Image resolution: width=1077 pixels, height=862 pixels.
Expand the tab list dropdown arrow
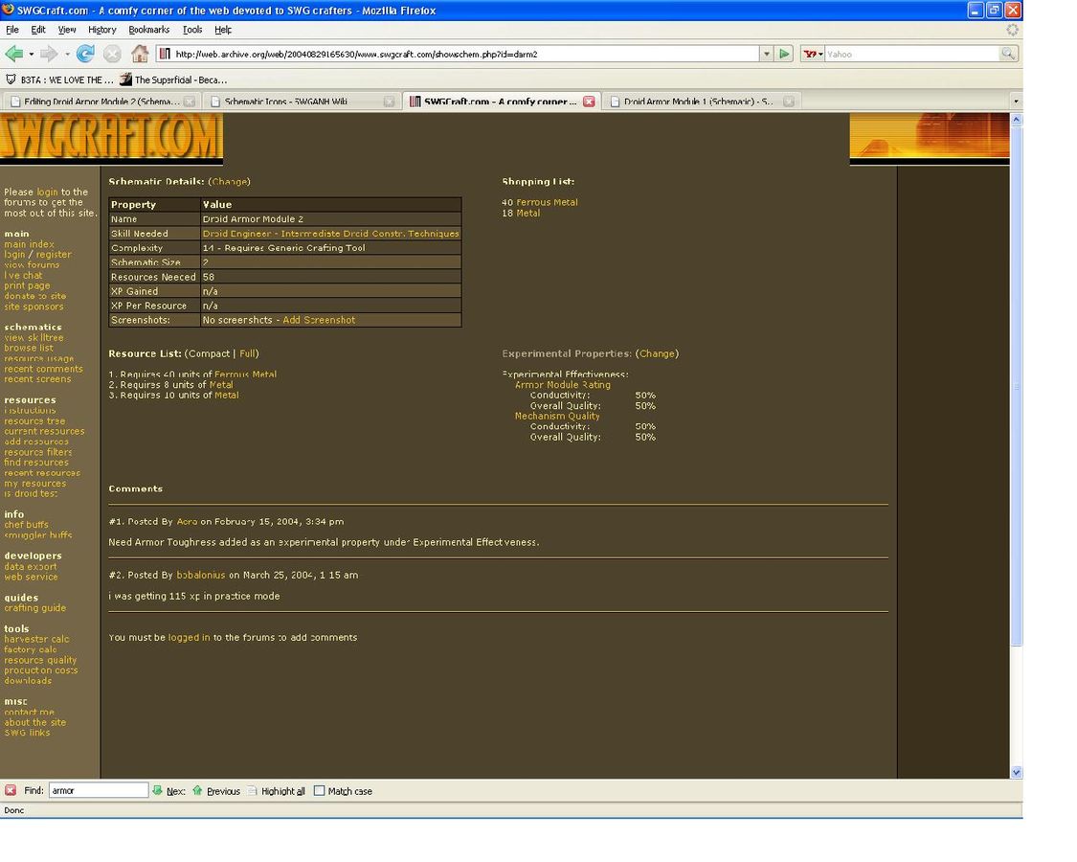click(1015, 102)
